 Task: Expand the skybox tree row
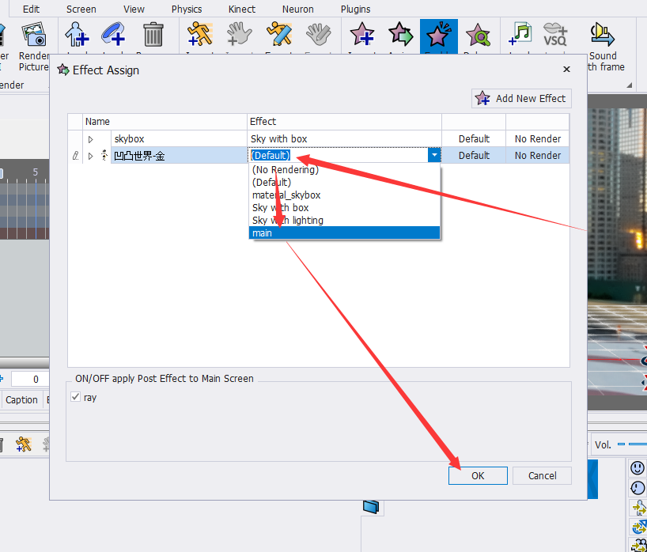91,139
